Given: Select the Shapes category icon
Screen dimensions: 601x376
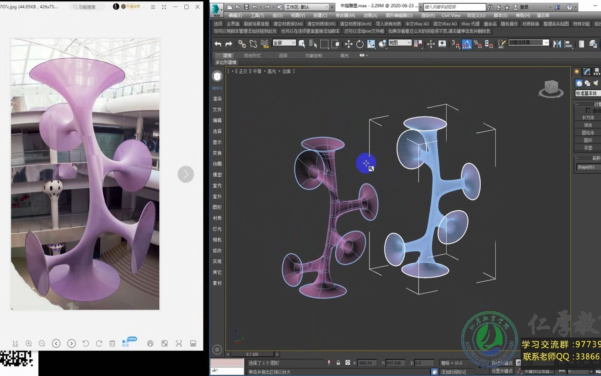Looking at the screenshot, I should coord(587,83).
